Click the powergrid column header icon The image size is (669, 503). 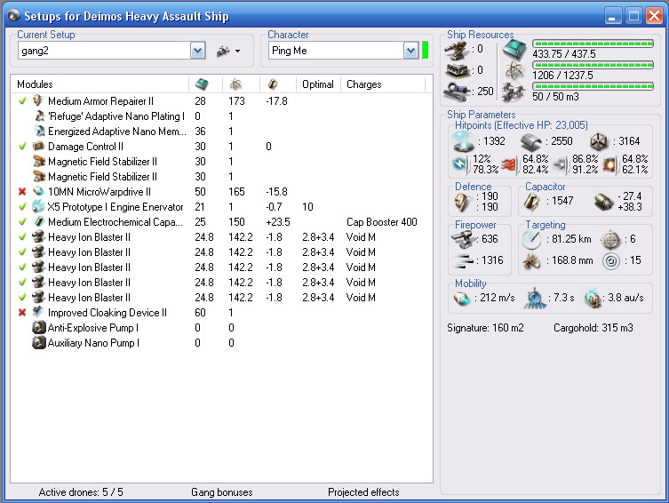[235, 84]
